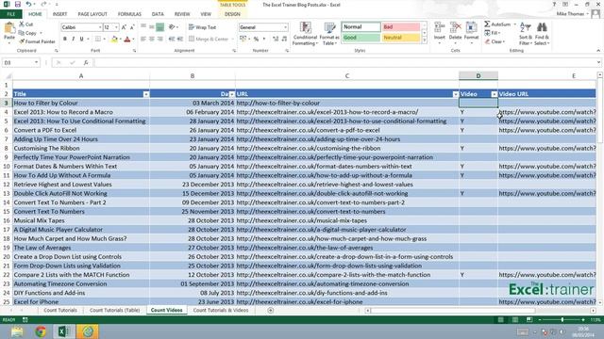Image resolution: width=604 pixels, height=339 pixels.
Task: Switch to Page Layout view in status bar
Action: pos(515,320)
